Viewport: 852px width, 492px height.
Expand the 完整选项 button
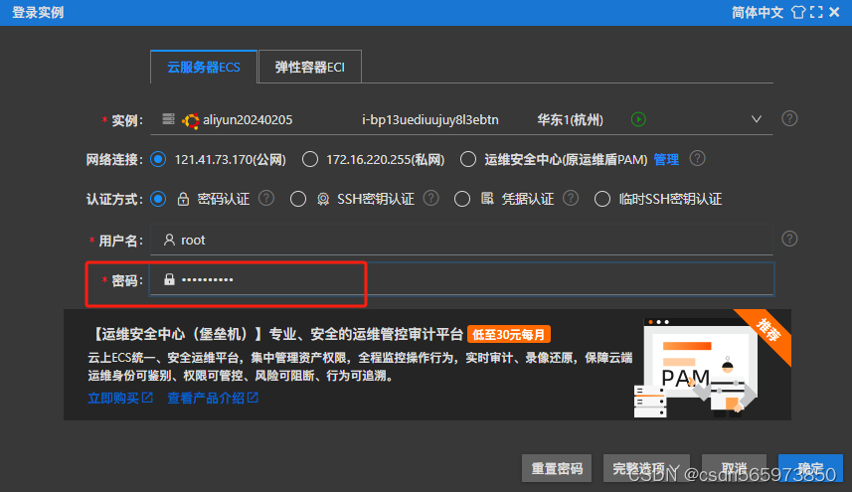pos(646,468)
